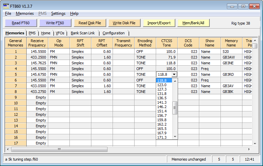Select 123.0 tone from the dropdown list
263x166 pixels.
pos(162,85)
